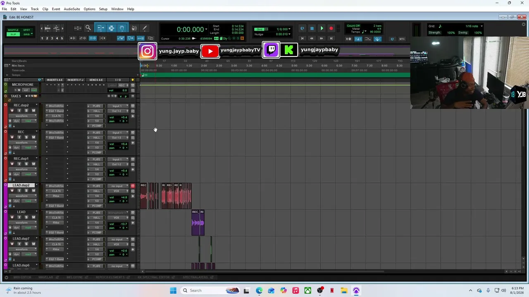
Task: Open the Track menu
Action: coord(35,9)
